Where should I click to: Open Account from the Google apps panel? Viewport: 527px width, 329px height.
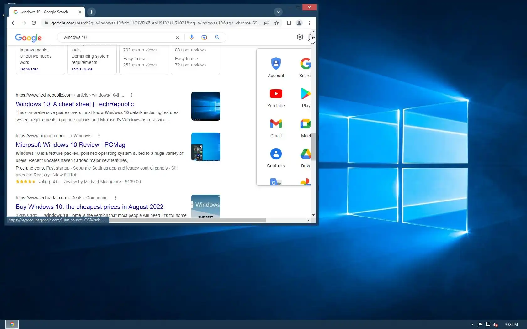tap(276, 67)
